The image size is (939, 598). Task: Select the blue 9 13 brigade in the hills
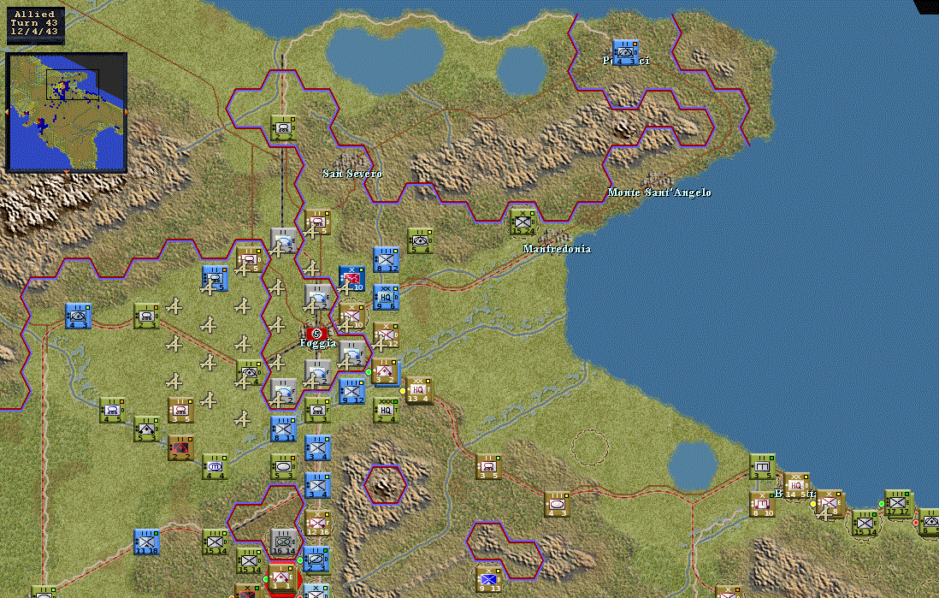tap(489, 579)
